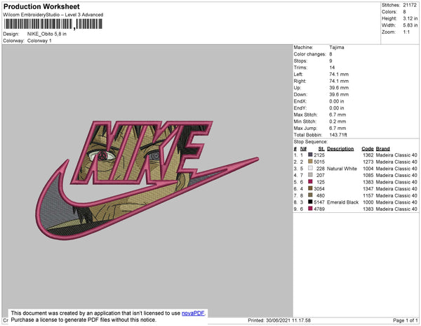The width and height of the screenshot is (421, 326).
Task: Click the height value "3.12 in"
Action: click(x=410, y=18)
